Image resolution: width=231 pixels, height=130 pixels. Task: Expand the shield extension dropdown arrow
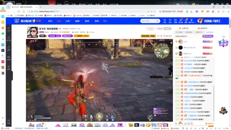tap(204, 12)
